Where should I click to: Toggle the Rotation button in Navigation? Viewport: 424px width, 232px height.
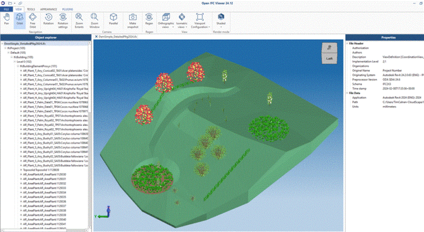(49, 19)
